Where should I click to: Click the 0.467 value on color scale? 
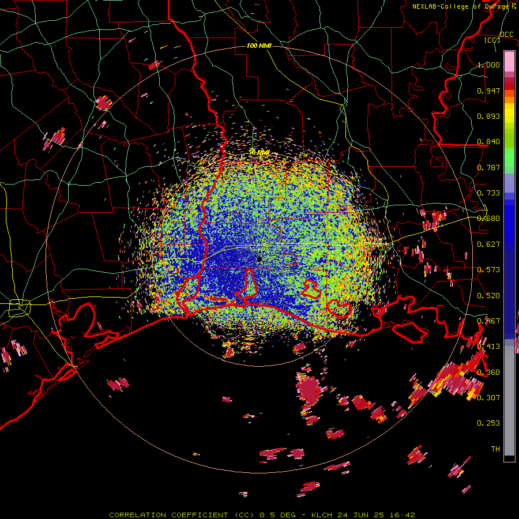pos(488,321)
